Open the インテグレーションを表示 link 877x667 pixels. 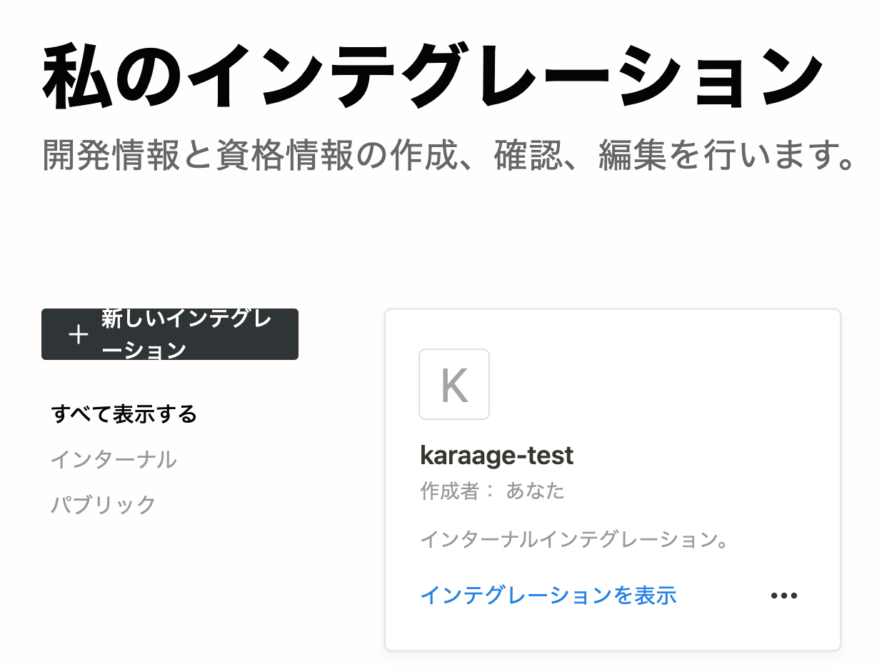tap(548, 596)
